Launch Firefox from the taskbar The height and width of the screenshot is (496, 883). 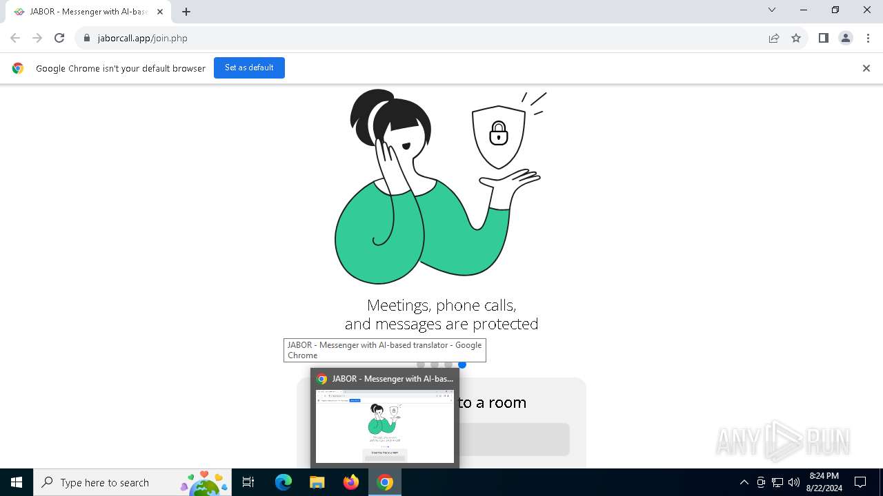coord(351,482)
